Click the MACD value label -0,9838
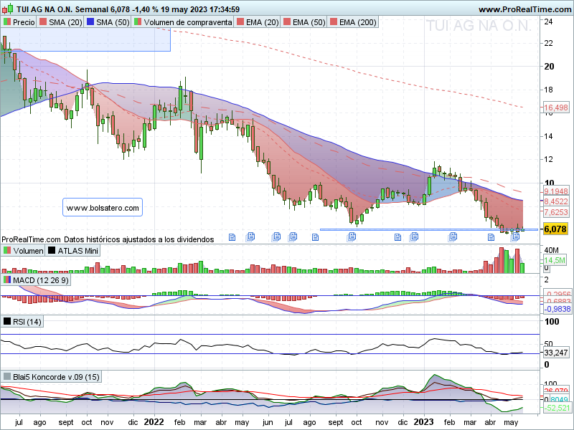 [557, 309]
